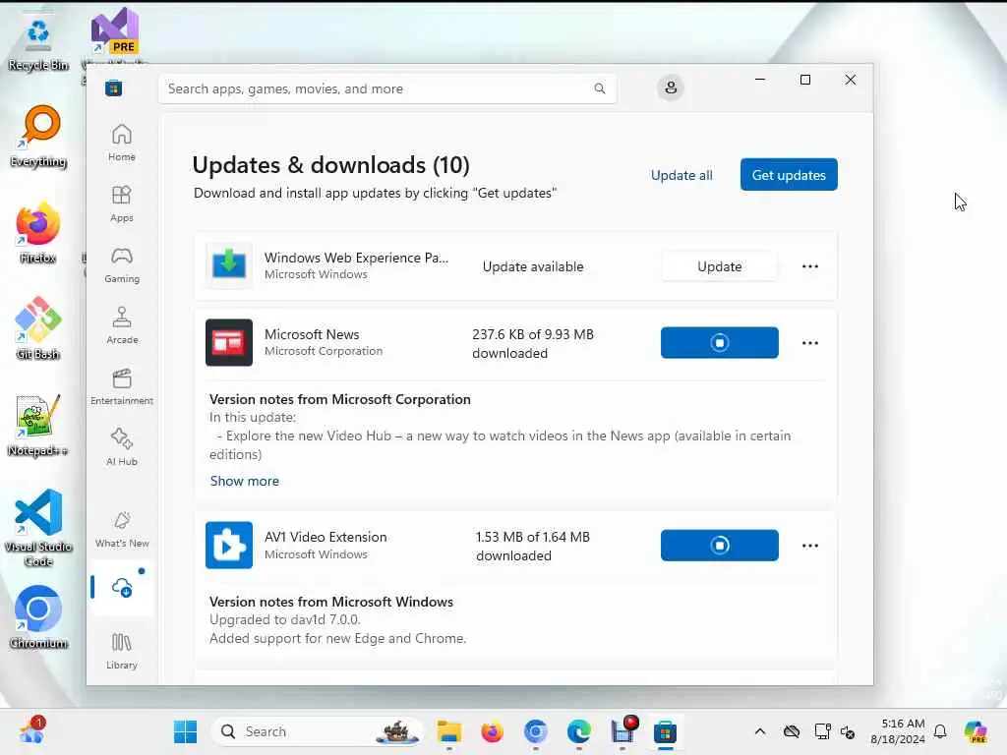Open the Windows Start menu

[186, 731]
